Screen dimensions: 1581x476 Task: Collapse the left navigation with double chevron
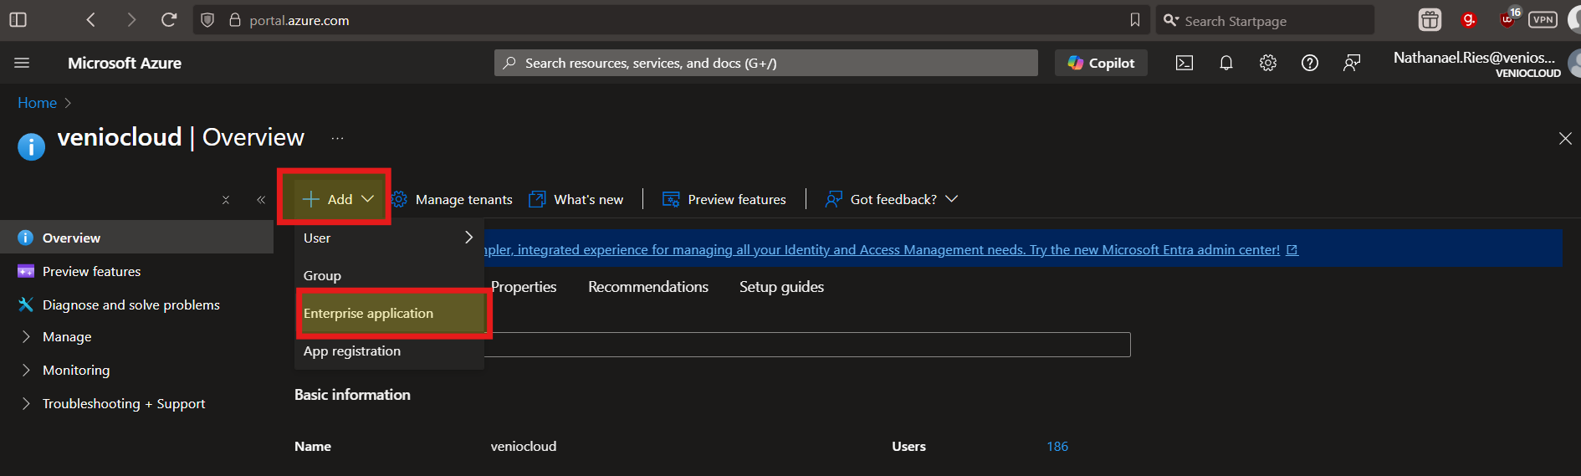[x=261, y=199]
